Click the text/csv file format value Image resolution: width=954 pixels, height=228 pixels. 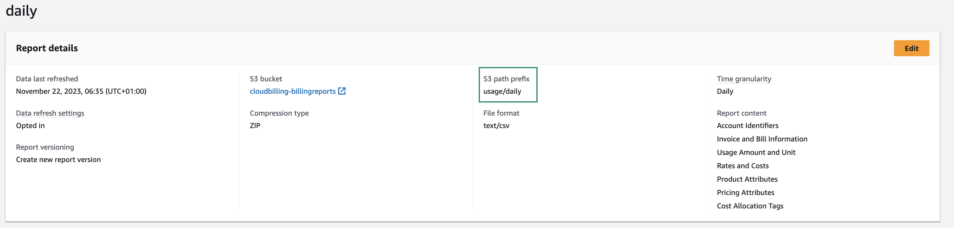[497, 125]
